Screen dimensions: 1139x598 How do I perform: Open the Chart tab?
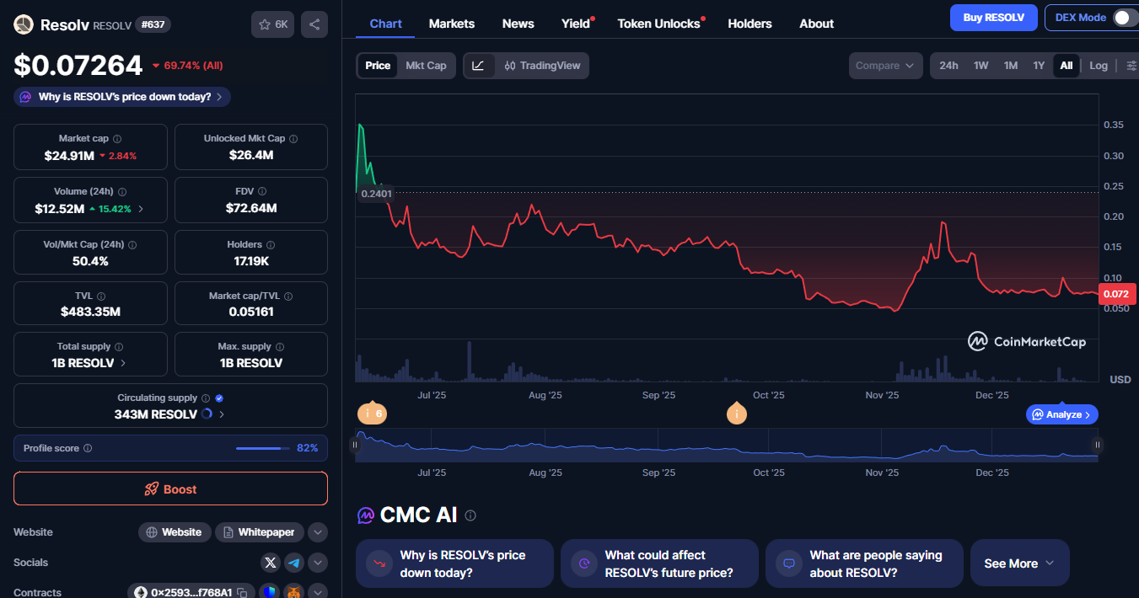(x=385, y=24)
